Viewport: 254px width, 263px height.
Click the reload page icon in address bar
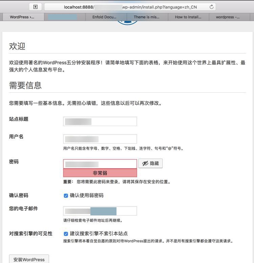pos(212,7)
